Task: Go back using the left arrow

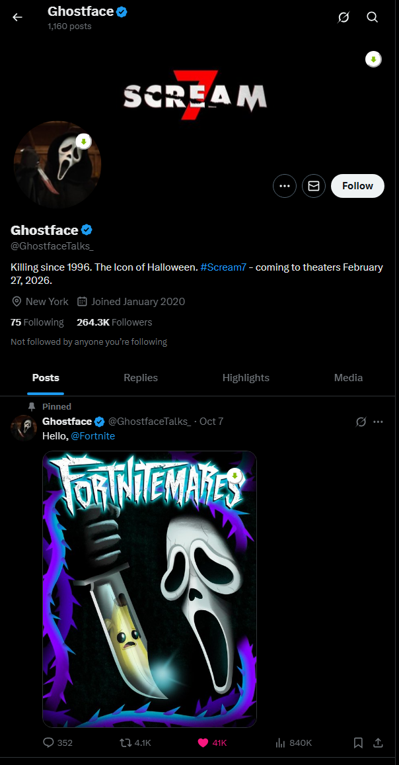Action: point(18,17)
